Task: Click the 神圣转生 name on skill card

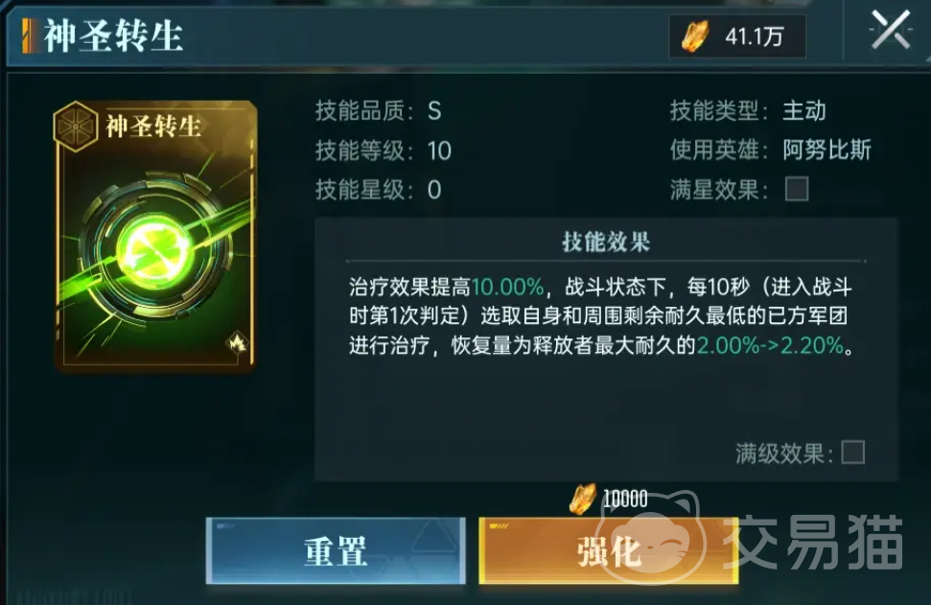Action: click(x=153, y=126)
